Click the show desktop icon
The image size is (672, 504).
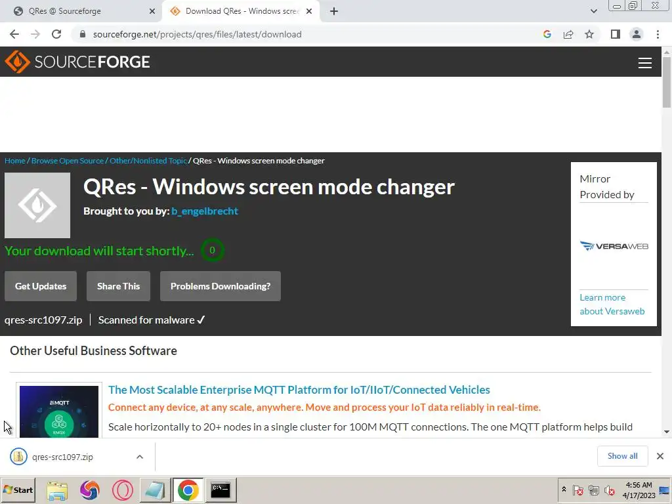click(x=664, y=490)
